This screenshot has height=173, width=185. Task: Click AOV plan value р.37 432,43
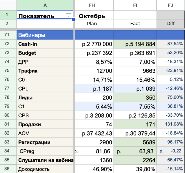point(94,133)
